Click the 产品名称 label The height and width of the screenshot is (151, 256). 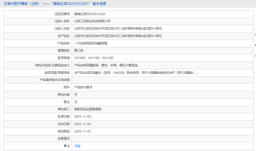[63, 43]
